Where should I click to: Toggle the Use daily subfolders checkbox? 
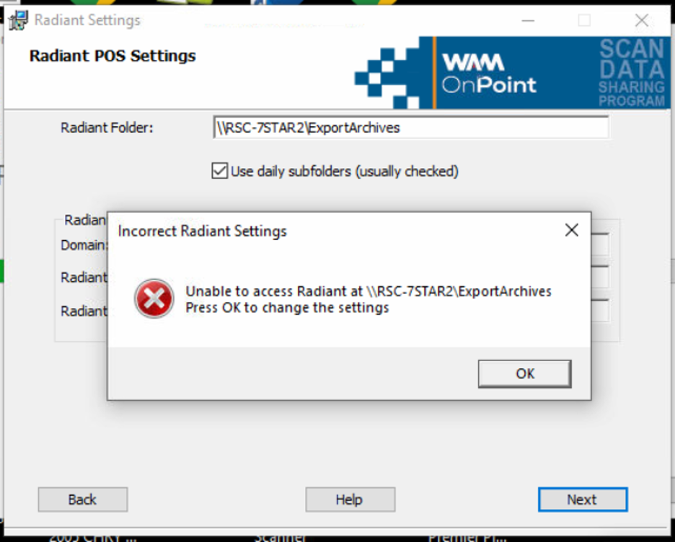tap(219, 171)
